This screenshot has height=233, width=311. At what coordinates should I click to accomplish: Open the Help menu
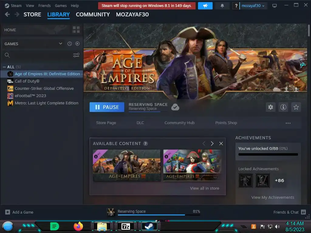click(x=75, y=5)
